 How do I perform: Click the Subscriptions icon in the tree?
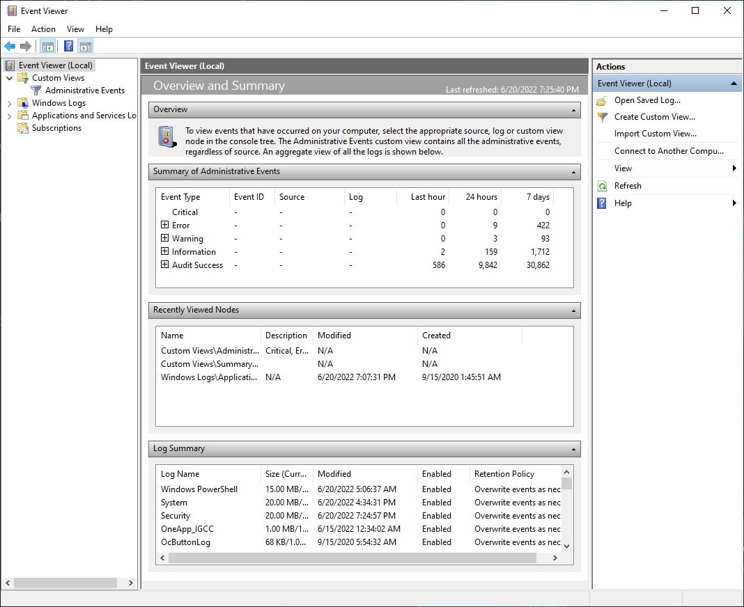(x=23, y=128)
